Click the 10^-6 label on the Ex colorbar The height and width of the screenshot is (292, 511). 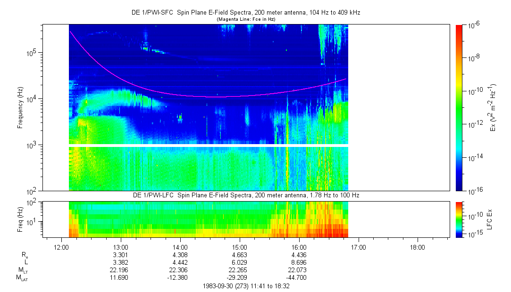coord(472,25)
